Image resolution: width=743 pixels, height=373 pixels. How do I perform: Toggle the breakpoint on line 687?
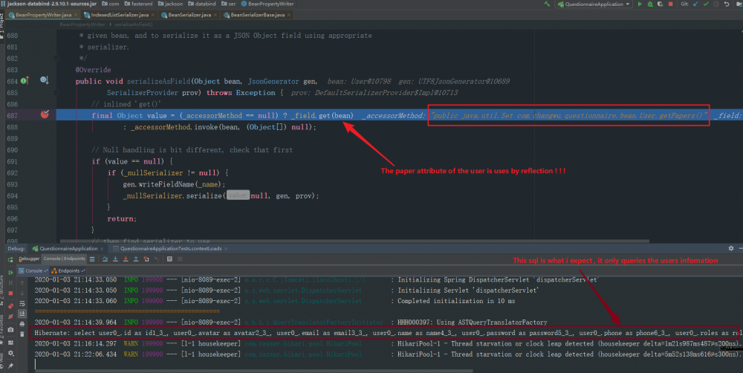pyautogui.click(x=45, y=114)
